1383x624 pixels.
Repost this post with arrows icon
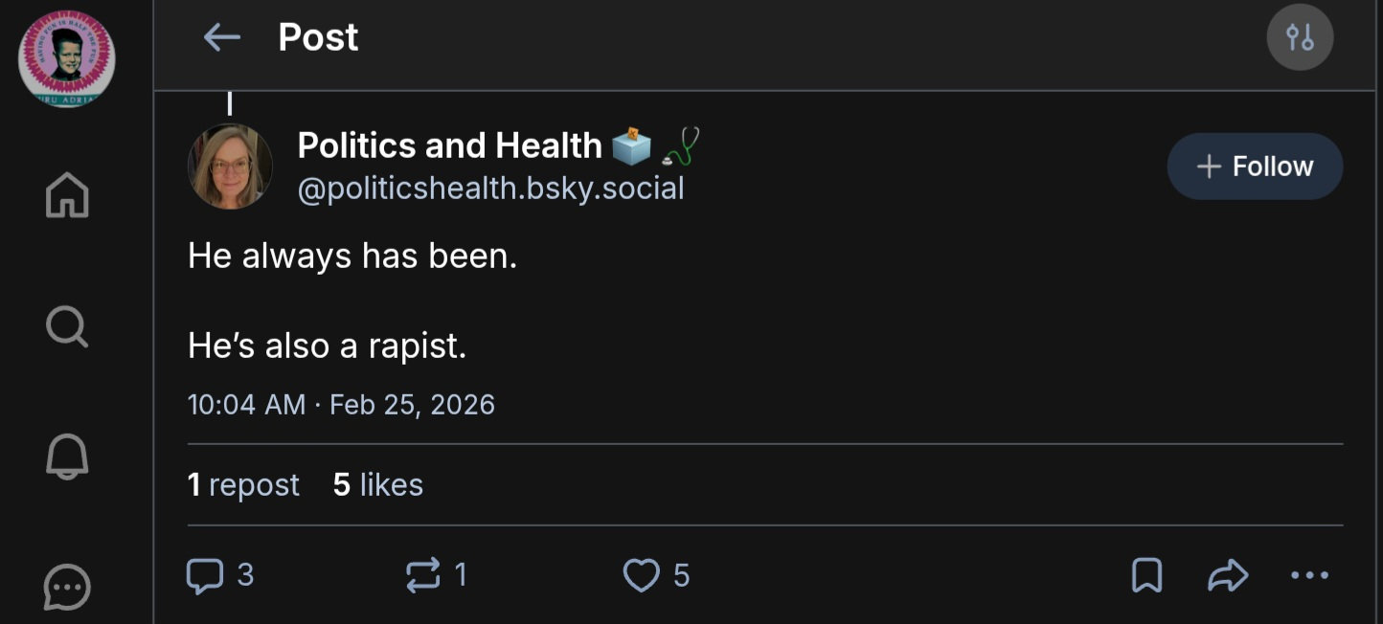coord(423,575)
